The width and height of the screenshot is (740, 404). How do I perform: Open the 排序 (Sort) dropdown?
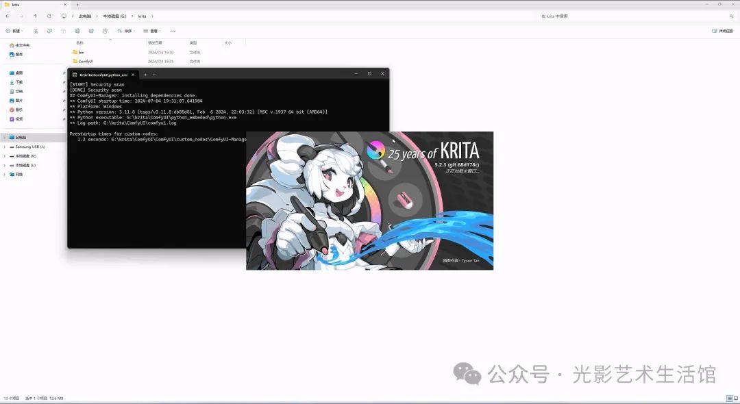[x=127, y=31]
